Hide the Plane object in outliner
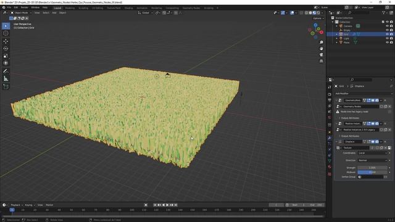This screenshot has height=222, width=395. click(x=387, y=43)
